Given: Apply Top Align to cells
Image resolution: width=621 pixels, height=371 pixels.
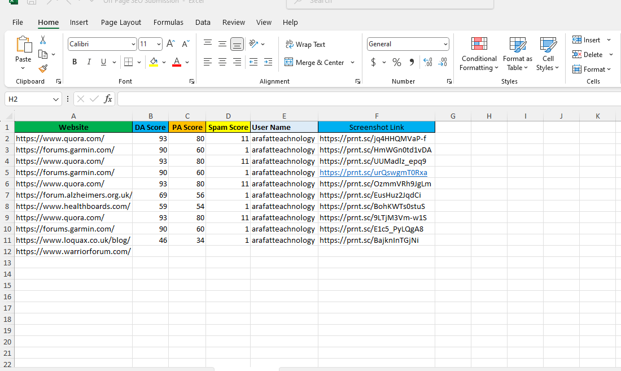Looking at the screenshot, I should coord(208,43).
